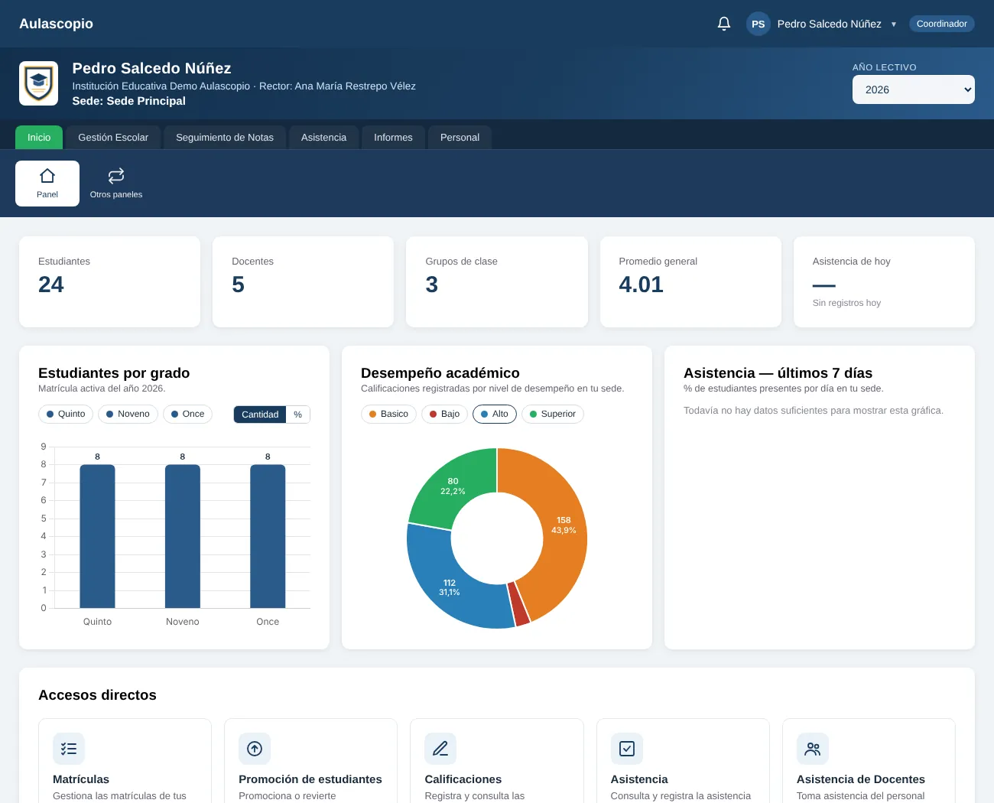Switch chart to percentage view

(298, 415)
